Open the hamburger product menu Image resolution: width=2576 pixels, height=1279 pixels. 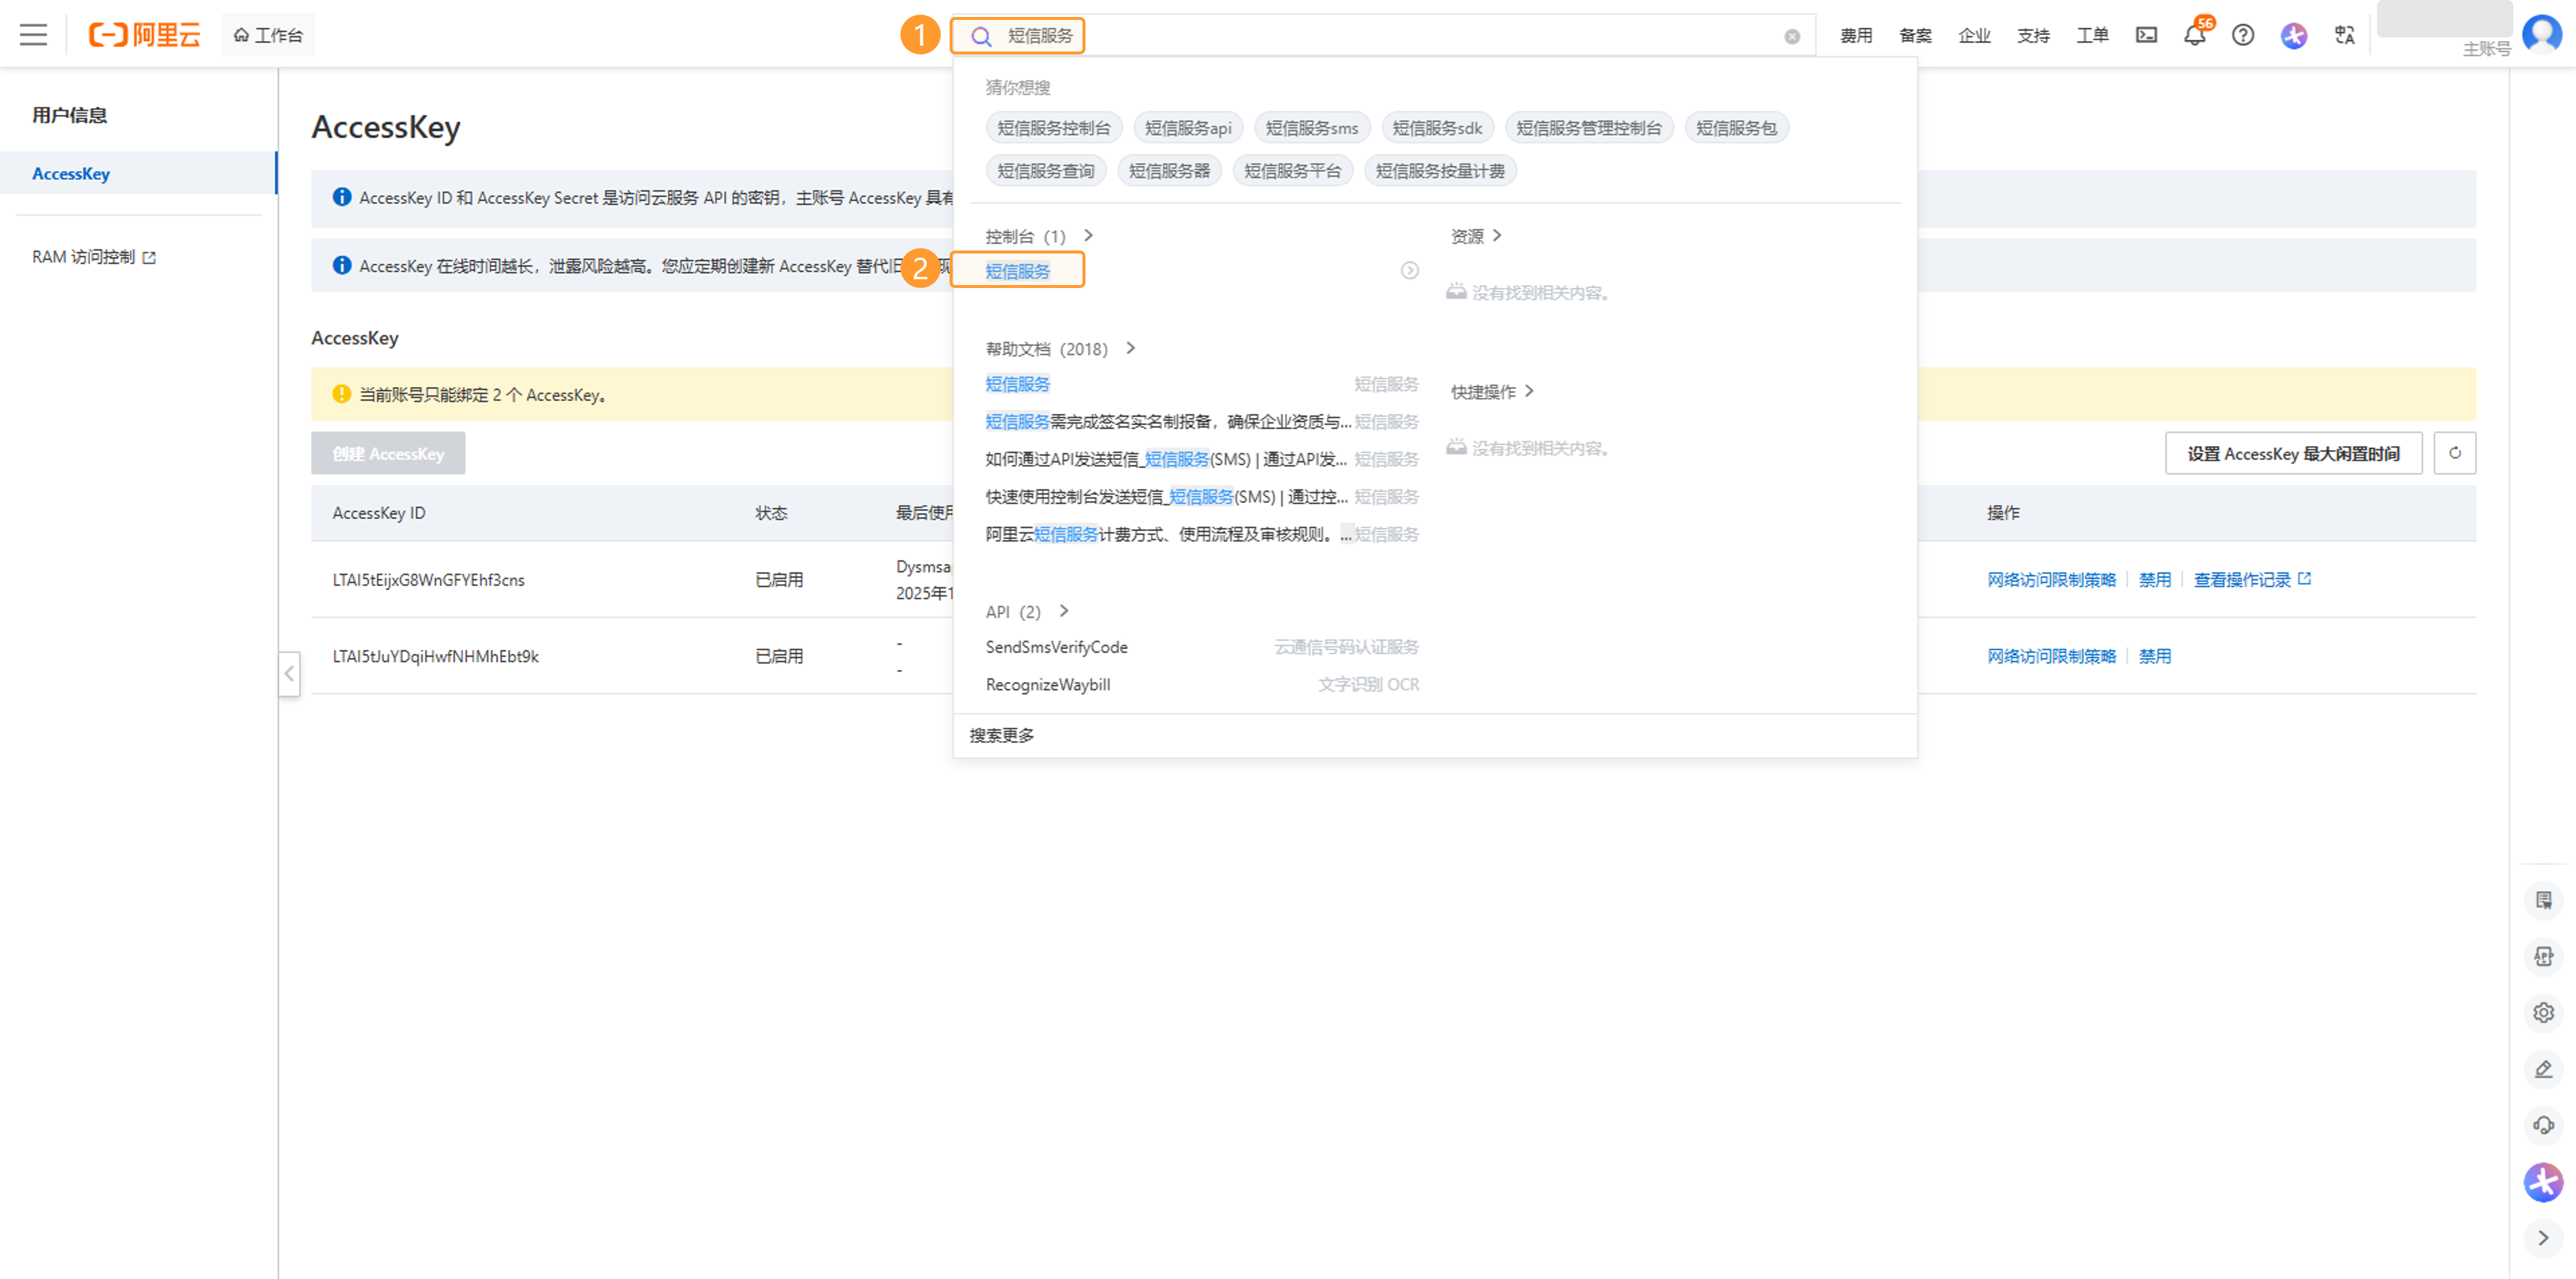[32, 33]
